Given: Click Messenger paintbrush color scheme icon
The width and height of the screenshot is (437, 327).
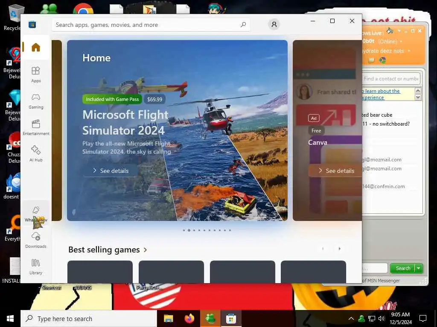Looking at the screenshot, I should point(390,31).
